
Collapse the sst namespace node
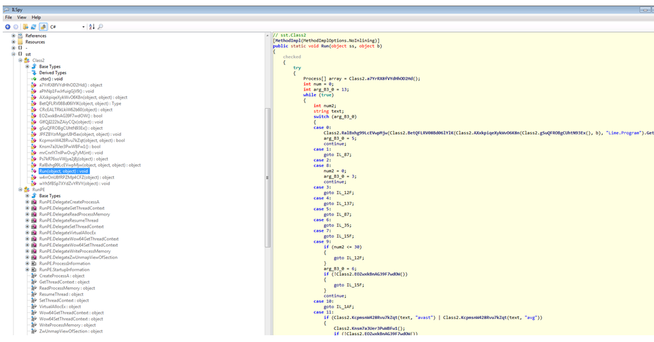point(14,54)
